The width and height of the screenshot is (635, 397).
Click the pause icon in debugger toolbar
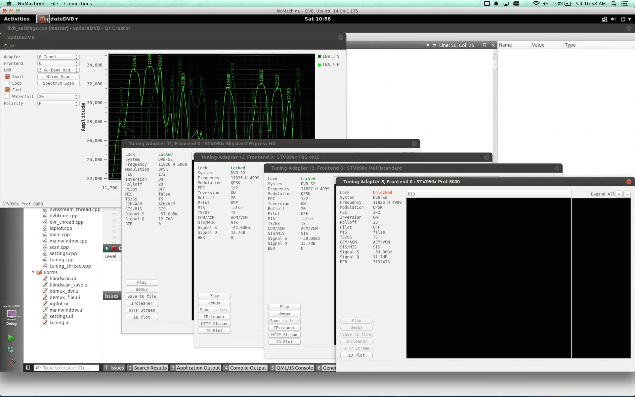107,248
